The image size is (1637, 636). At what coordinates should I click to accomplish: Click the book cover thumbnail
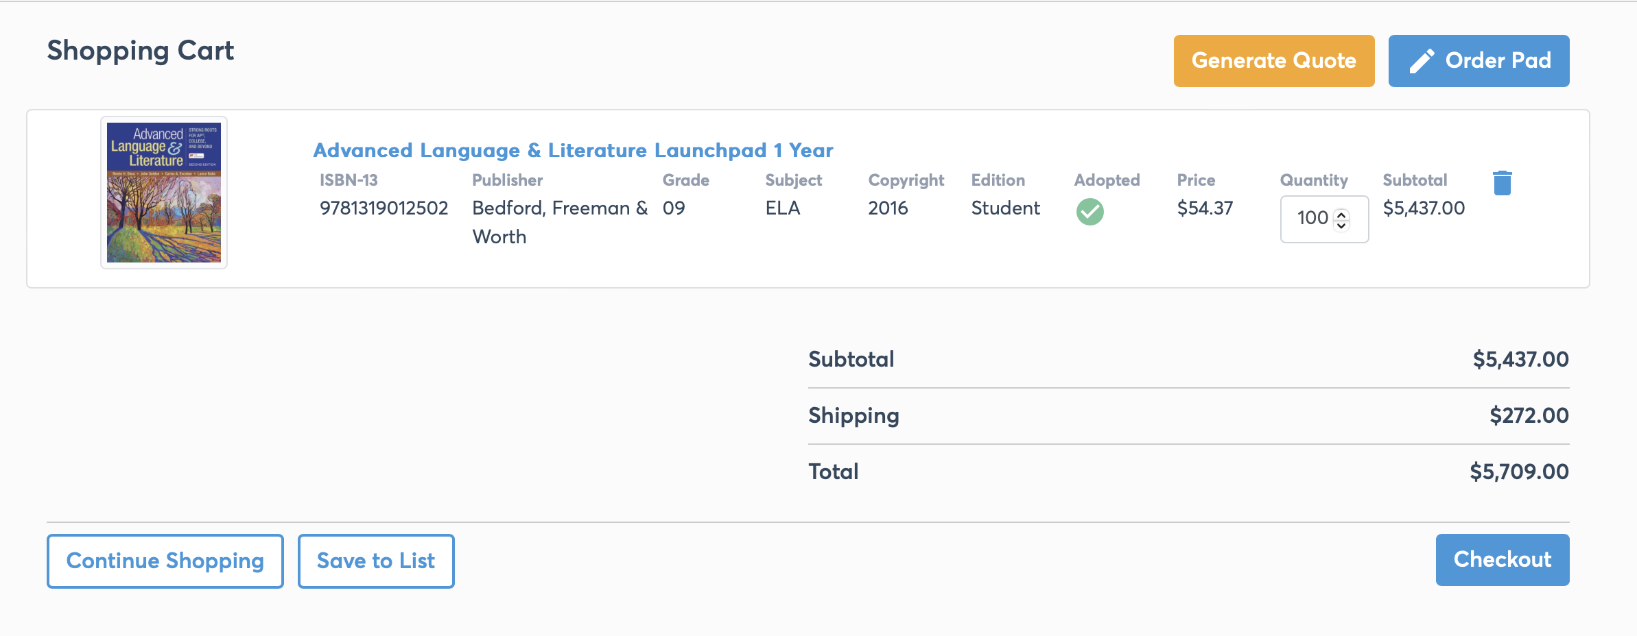point(164,193)
